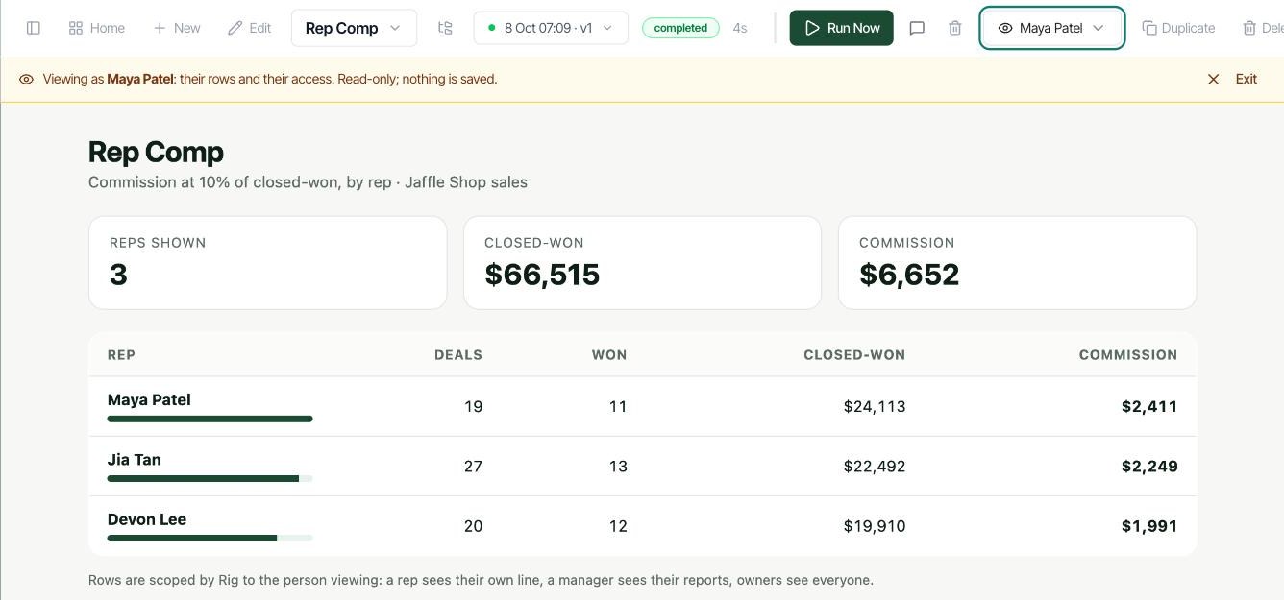
Task: Click the Rep Comp page heading
Action: pyautogui.click(x=156, y=152)
